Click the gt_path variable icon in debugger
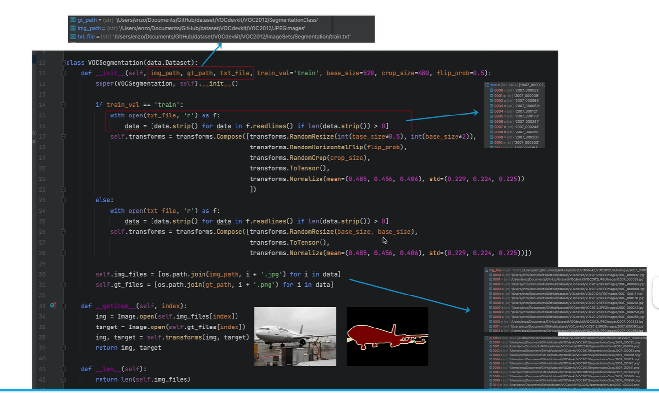Image resolution: width=659 pixels, height=393 pixels. (73, 20)
